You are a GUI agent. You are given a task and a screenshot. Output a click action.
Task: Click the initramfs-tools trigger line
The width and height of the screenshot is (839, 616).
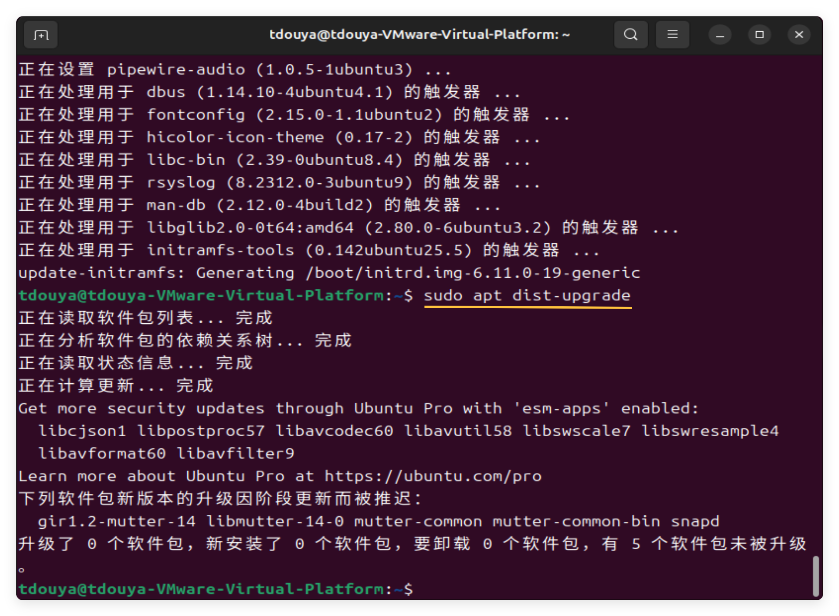click(309, 250)
